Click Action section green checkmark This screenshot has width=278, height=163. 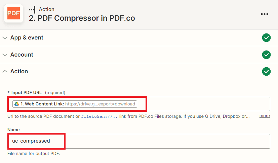[266, 71]
